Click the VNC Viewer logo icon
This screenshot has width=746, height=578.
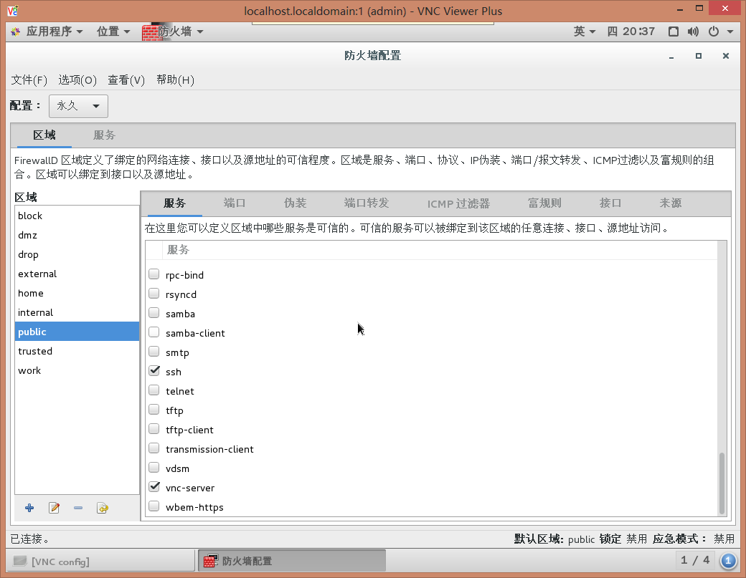13,10
